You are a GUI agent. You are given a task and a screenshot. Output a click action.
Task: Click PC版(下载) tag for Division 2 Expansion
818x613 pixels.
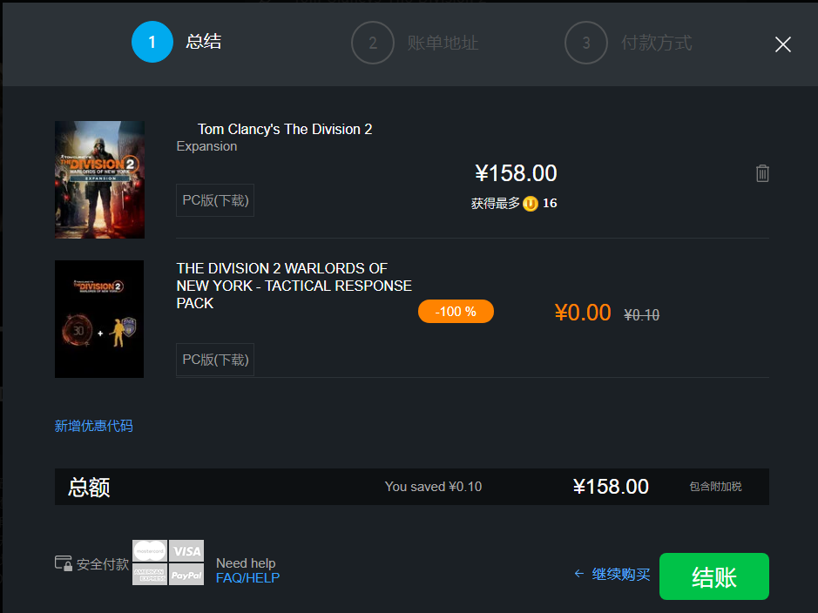point(215,200)
